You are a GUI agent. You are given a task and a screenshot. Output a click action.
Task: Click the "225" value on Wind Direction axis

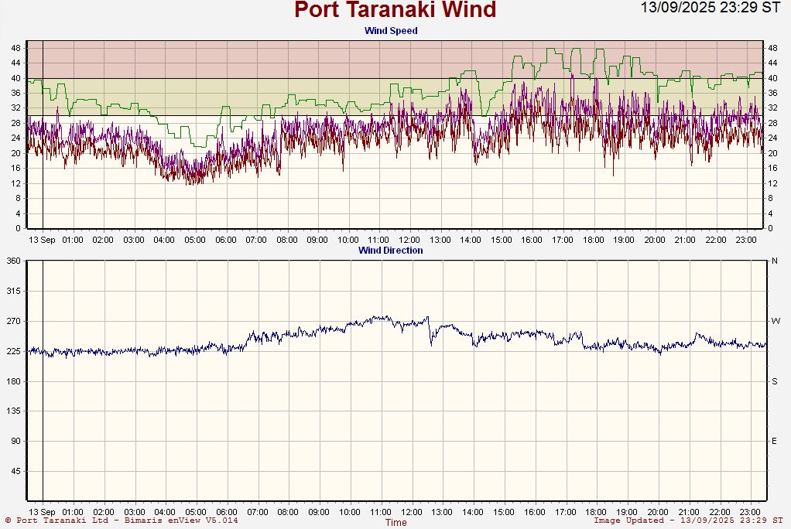pos(13,351)
